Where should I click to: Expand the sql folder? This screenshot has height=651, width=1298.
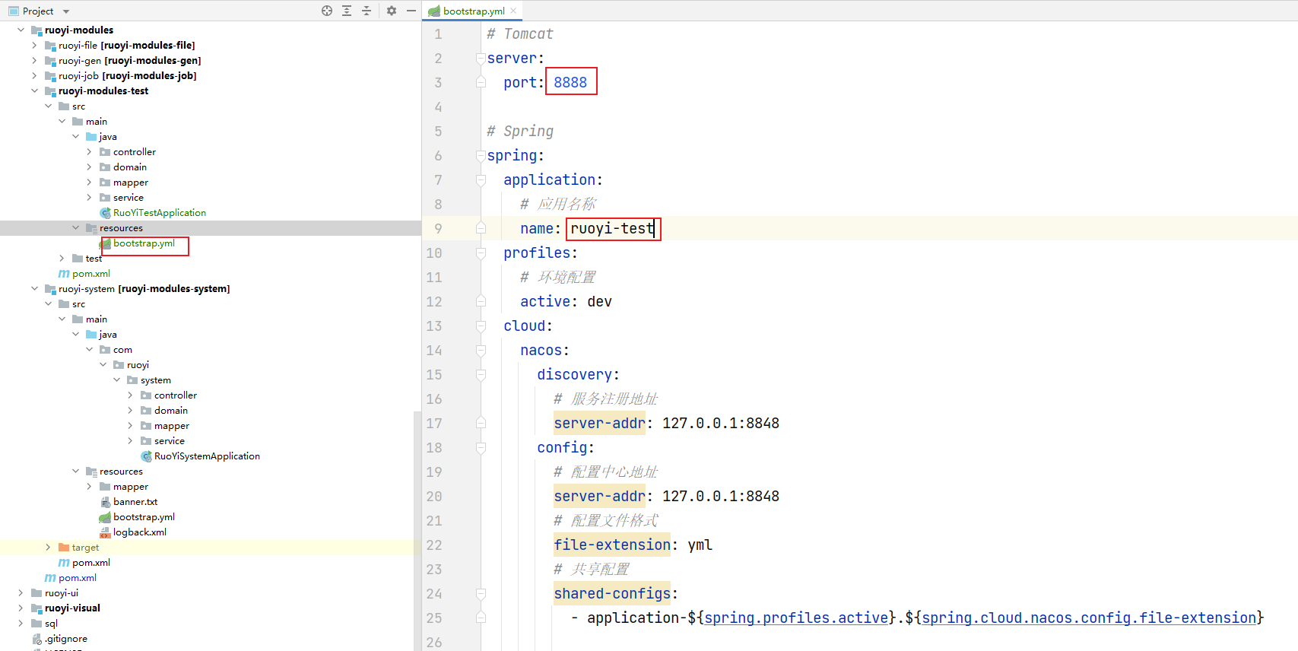pos(21,623)
